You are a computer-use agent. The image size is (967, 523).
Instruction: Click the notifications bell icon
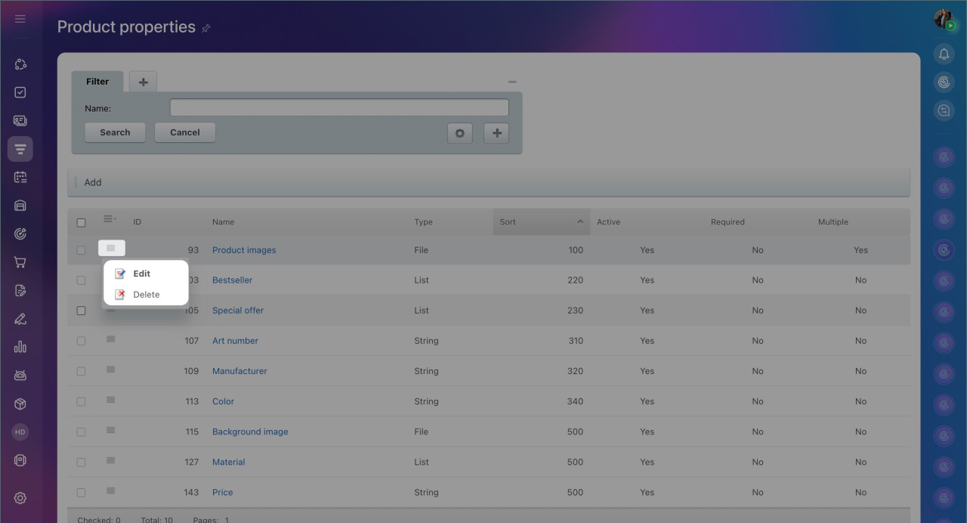pyautogui.click(x=944, y=54)
